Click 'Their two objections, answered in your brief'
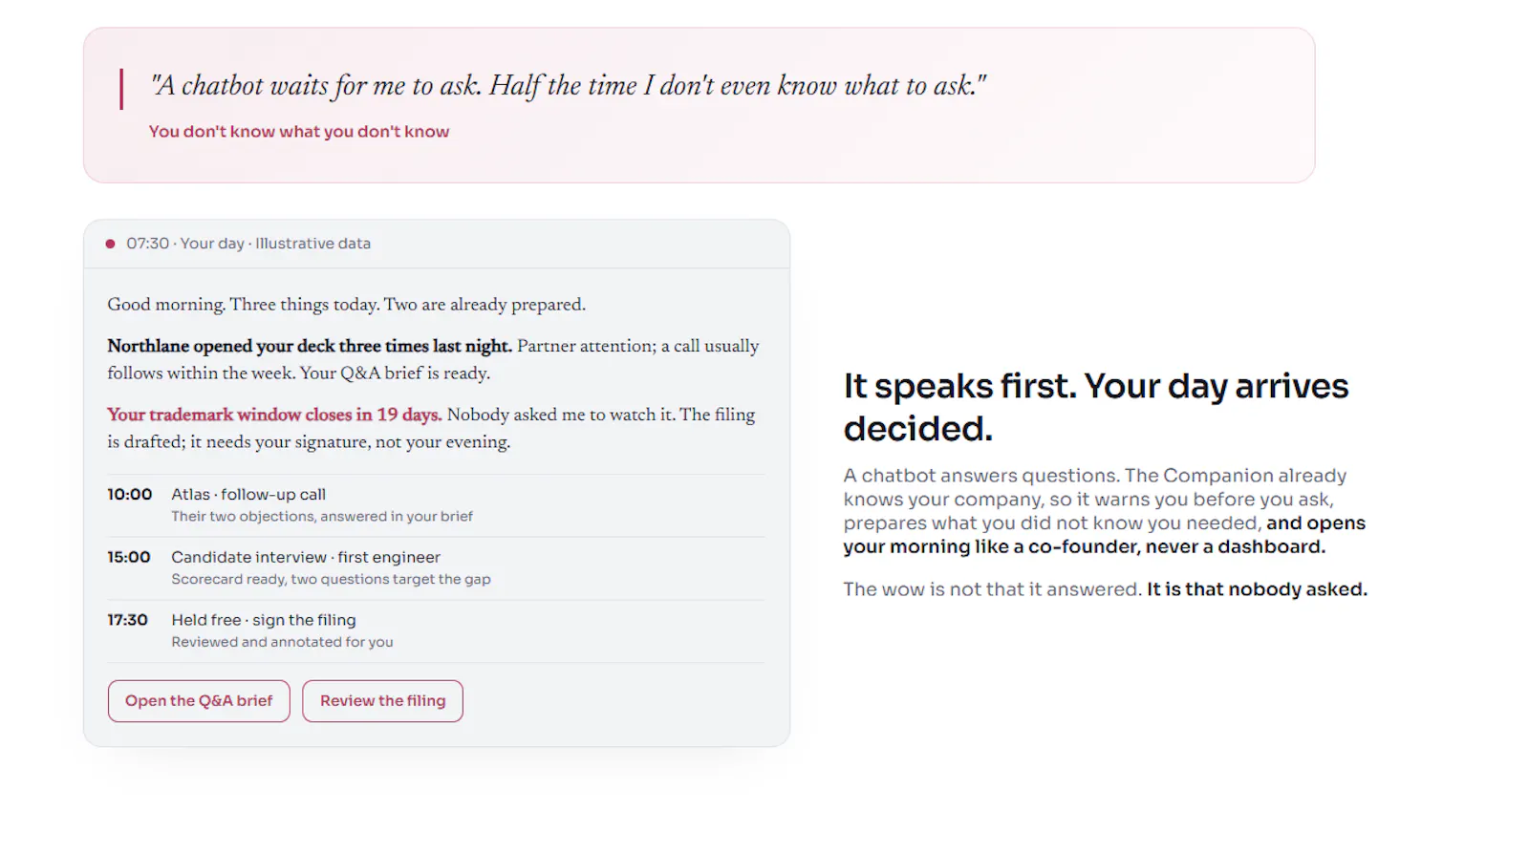 [322, 517]
